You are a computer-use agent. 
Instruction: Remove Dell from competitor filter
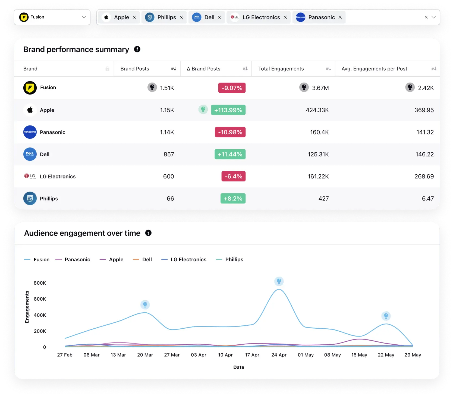coord(219,17)
